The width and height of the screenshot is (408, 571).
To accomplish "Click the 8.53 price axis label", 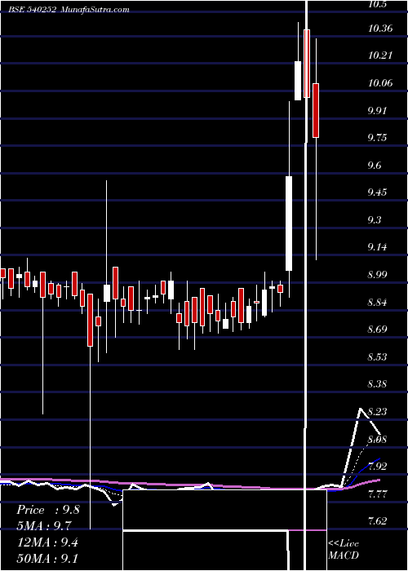I will pos(377,356).
